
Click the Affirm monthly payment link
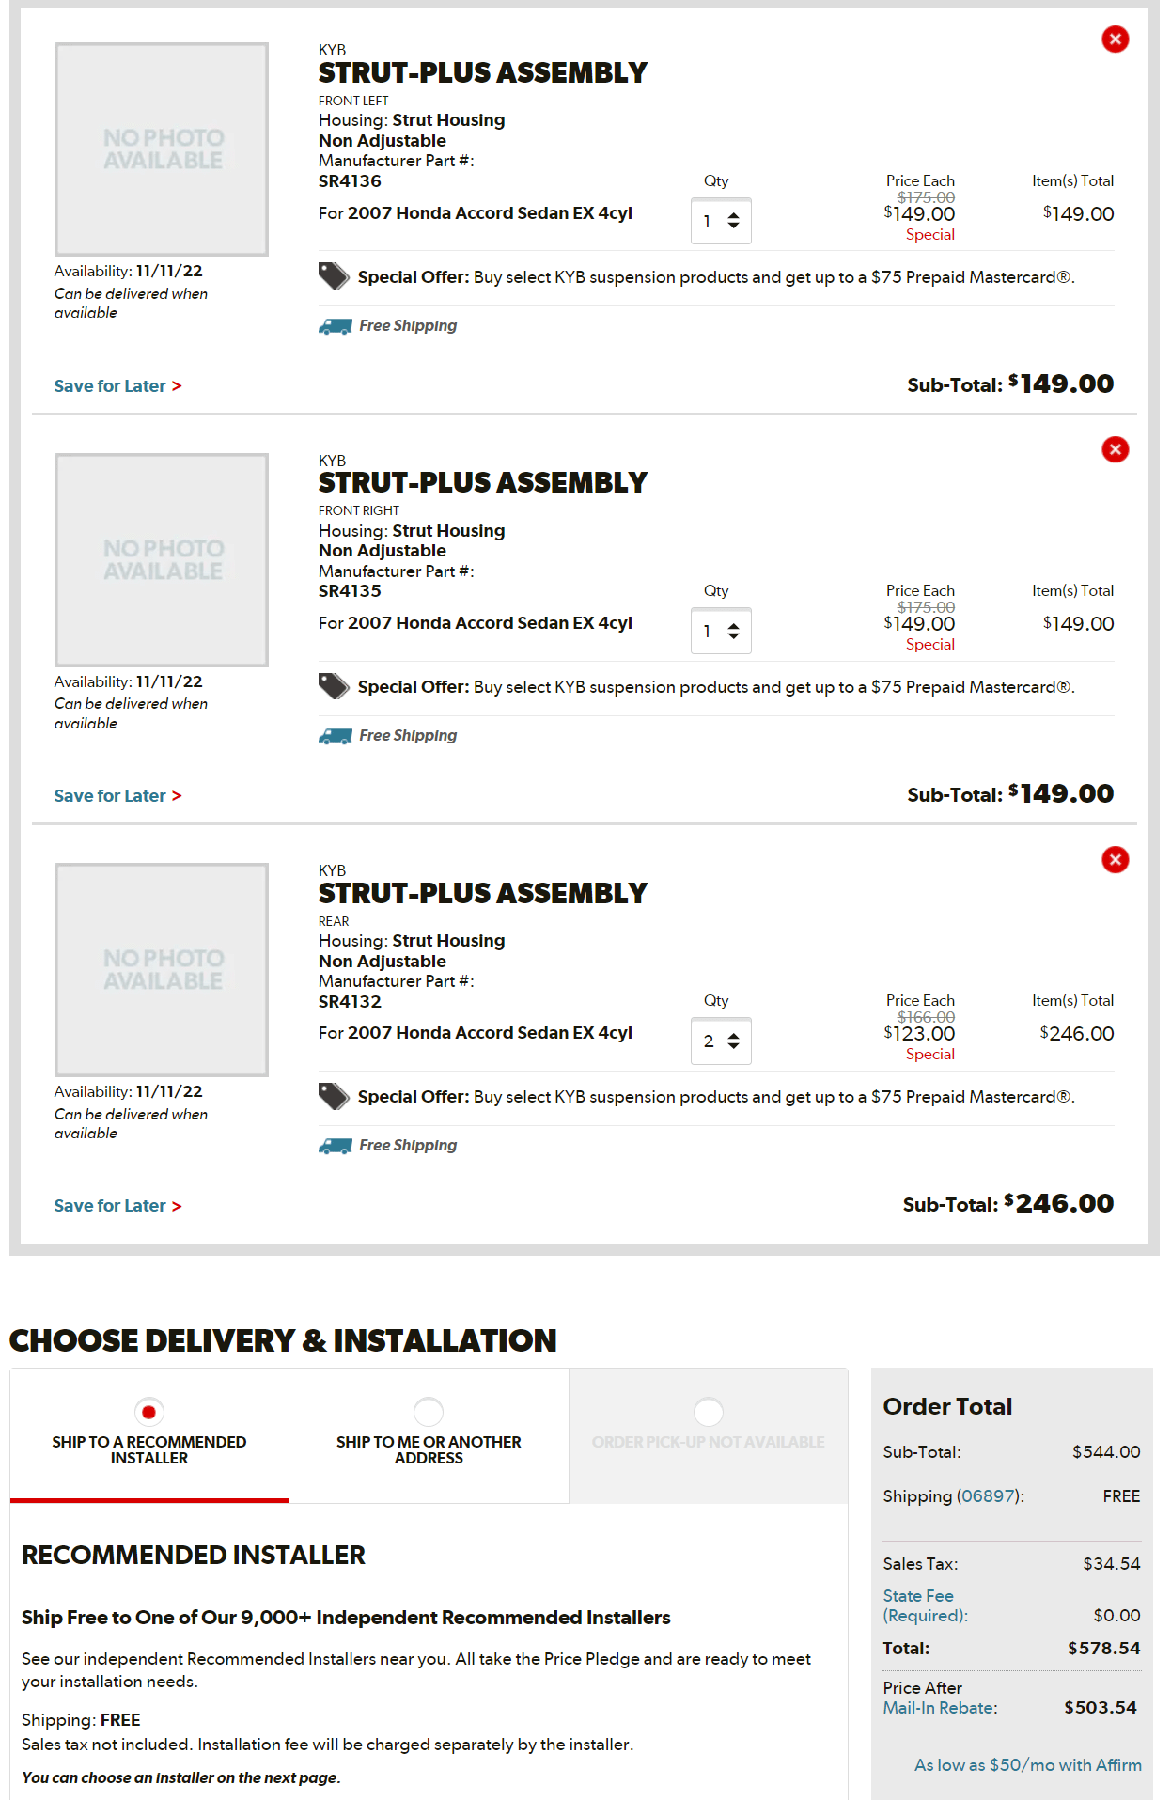pos(1027,1765)
